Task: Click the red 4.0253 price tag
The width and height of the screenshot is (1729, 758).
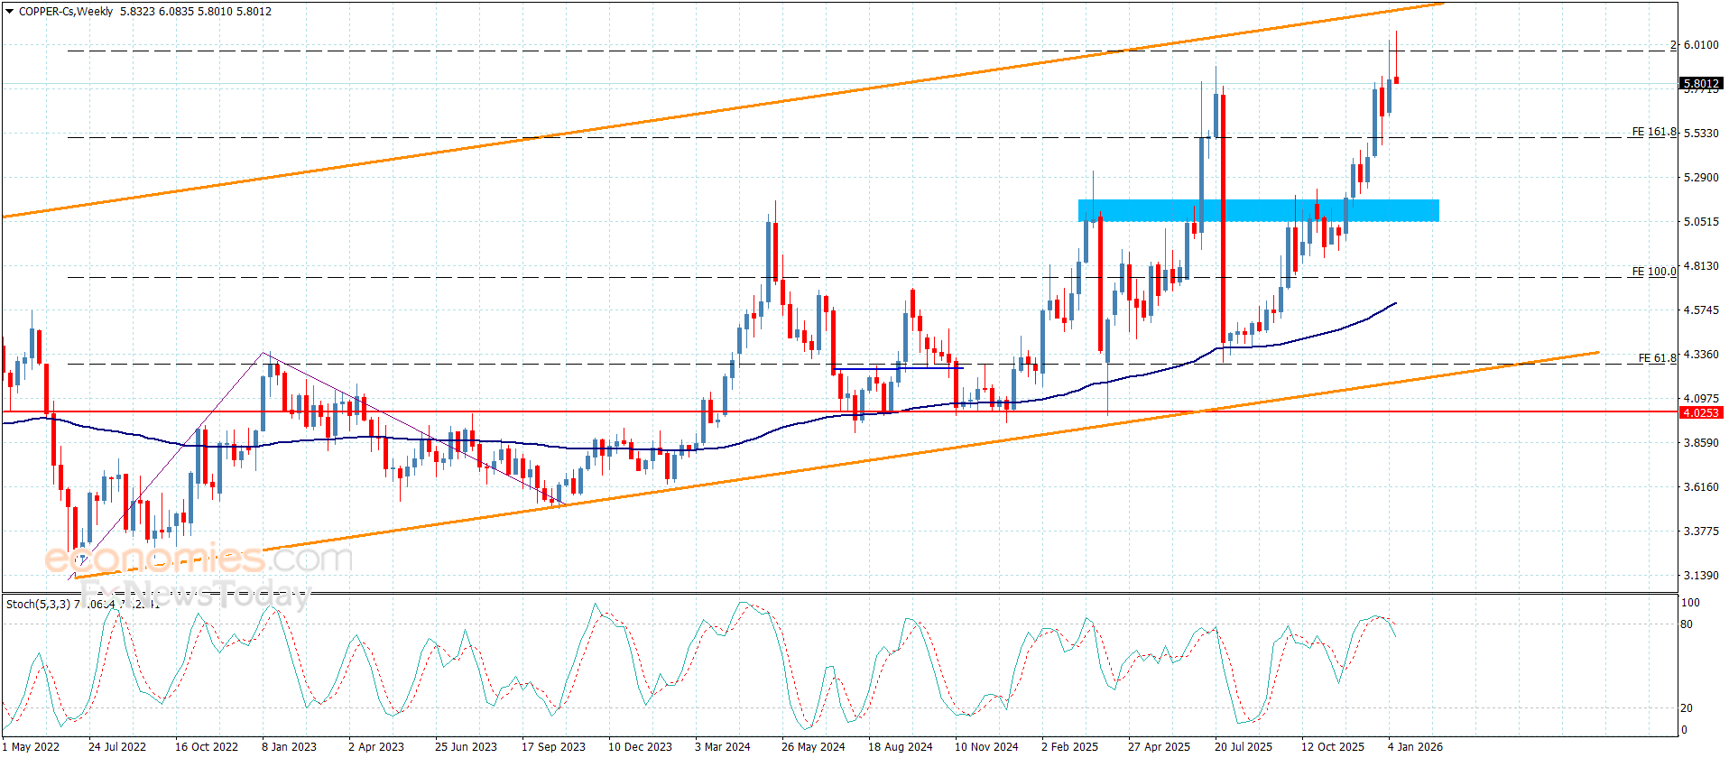Action: pos(1701,412)
